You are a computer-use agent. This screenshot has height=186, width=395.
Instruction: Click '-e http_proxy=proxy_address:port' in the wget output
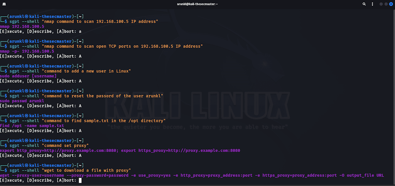coord(214,175)
